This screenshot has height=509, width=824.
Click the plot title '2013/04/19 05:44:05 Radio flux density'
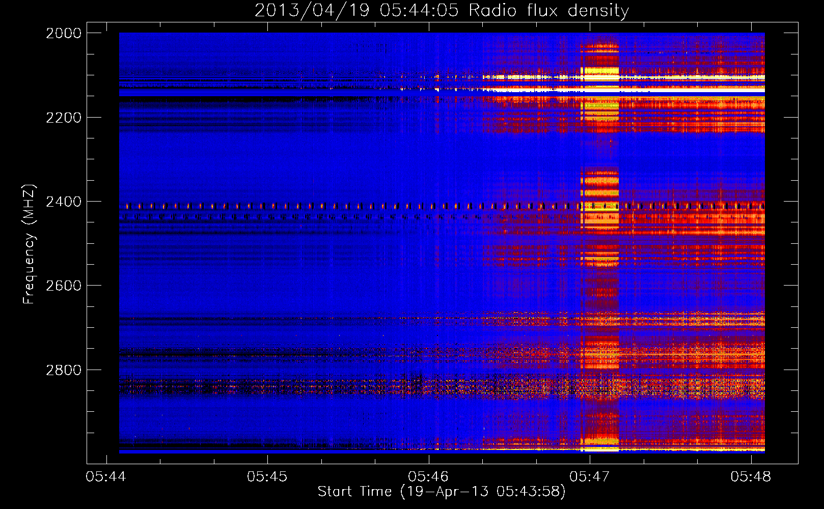(442, 11)
